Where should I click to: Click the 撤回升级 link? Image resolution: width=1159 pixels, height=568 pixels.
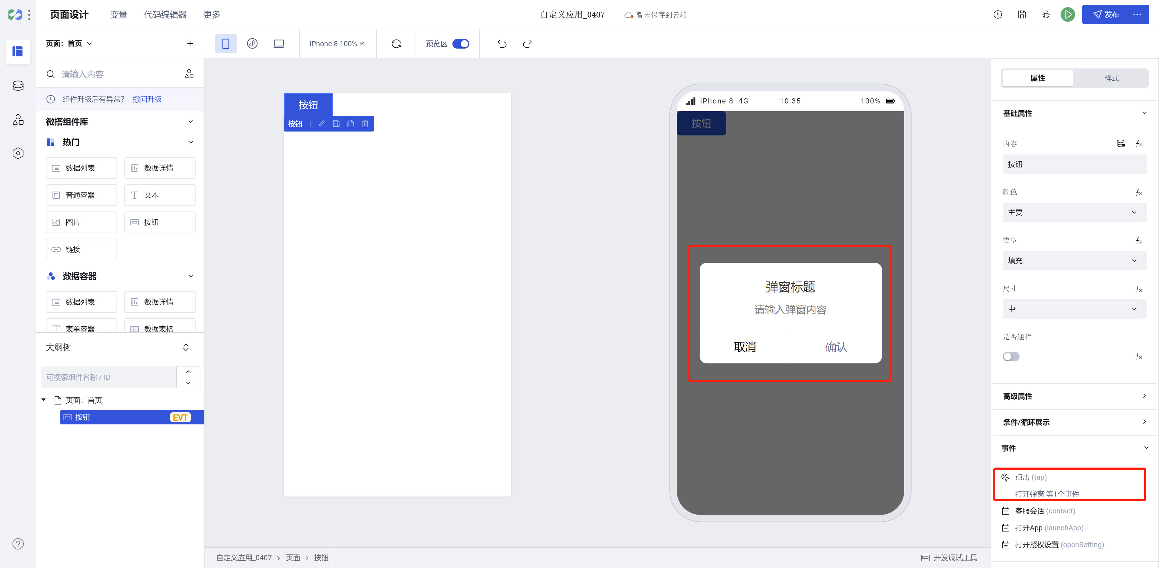click(147, 99)
